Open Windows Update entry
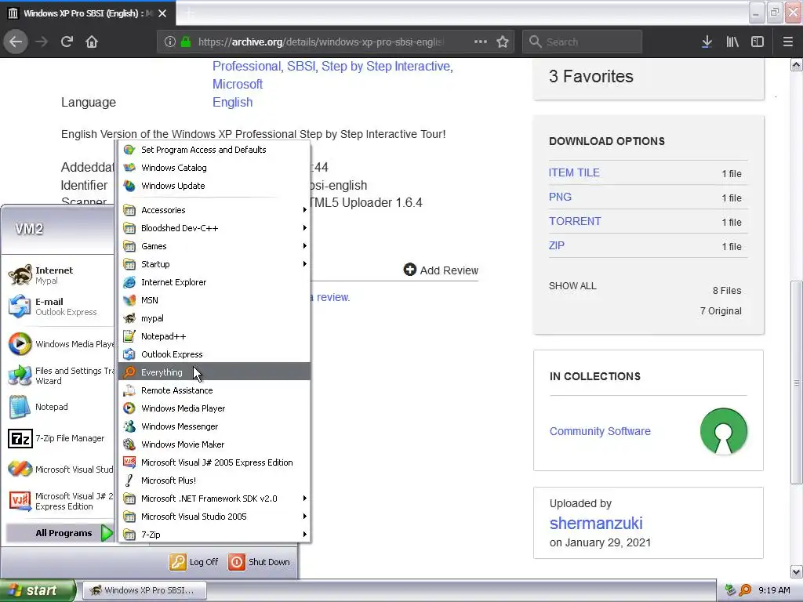The width and height of the screenshot is (803, 602). [x=215, y=186]
